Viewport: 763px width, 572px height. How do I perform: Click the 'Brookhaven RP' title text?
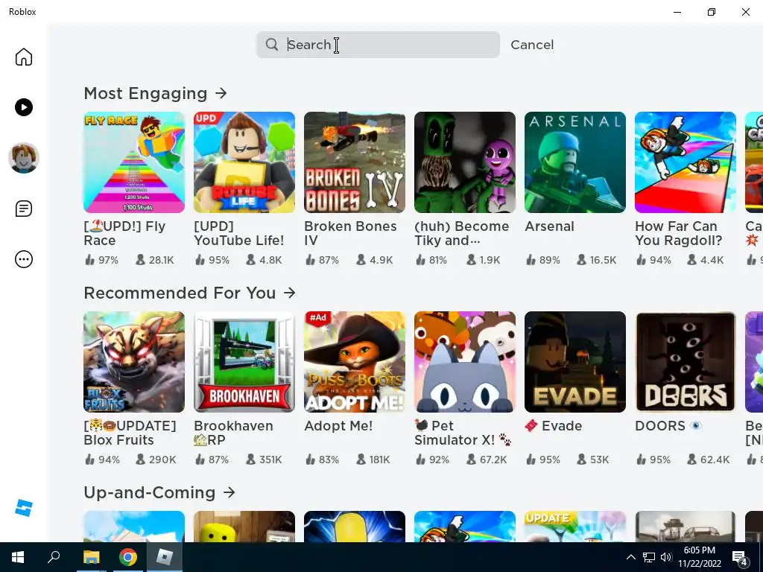coord(233,433)
